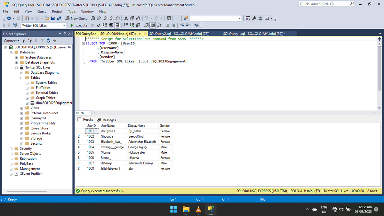Open the Query menu

[42, 11]
